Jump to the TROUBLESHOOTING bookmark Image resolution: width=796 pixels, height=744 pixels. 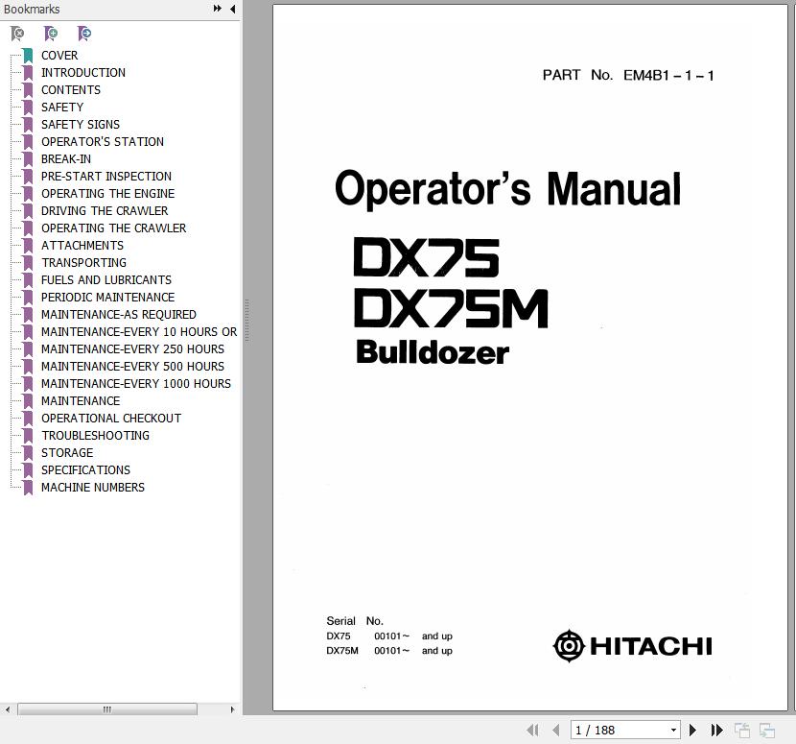(95, 435)
